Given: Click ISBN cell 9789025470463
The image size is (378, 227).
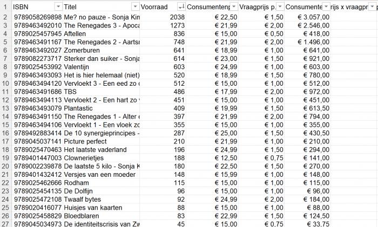Looking at the screenshot, I should coord(37,149).
